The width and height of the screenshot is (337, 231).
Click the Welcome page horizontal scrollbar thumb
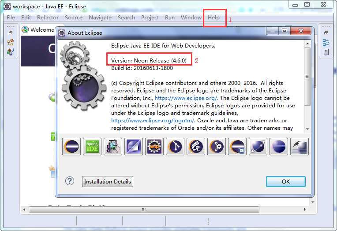point(144,209)
